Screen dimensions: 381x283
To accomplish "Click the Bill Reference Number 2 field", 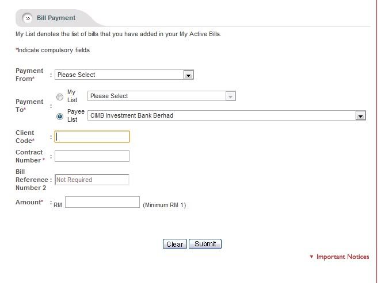I will (92, 180).
